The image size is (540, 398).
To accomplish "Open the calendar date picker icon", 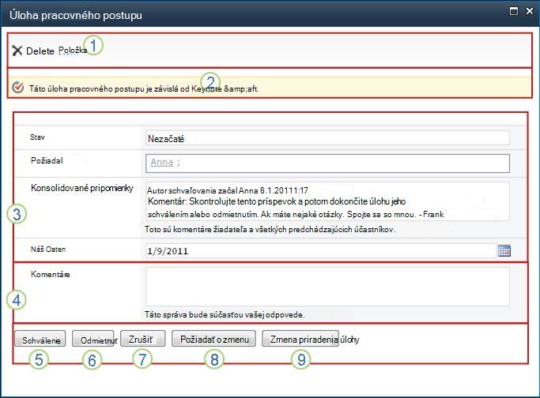I will 504,250.
